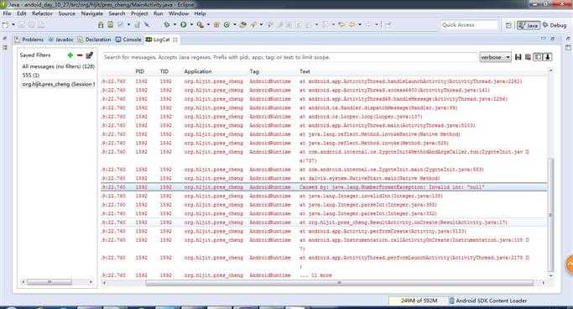This screenshot has height=309, width=573.
Task: Click the yellow Forward navigation arrow
Action: click(x=352, y=24)
